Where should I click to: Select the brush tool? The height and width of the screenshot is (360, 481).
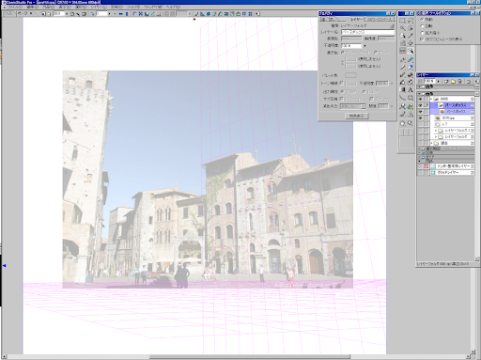click(x=402, y=74)
